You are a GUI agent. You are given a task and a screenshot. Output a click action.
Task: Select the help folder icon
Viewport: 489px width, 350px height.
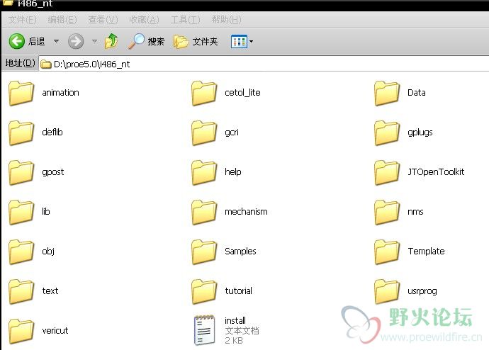[204, 172]
